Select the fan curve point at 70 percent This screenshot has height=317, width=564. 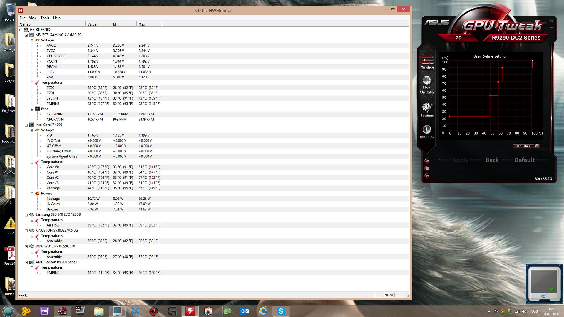[x=498, y=82]
